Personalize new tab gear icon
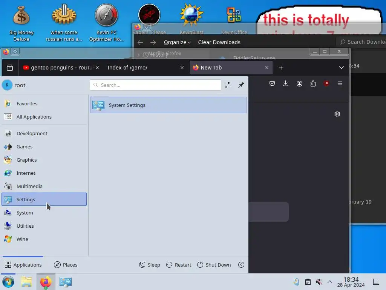This screenshot has width=386, height=290. coord(337,114)
